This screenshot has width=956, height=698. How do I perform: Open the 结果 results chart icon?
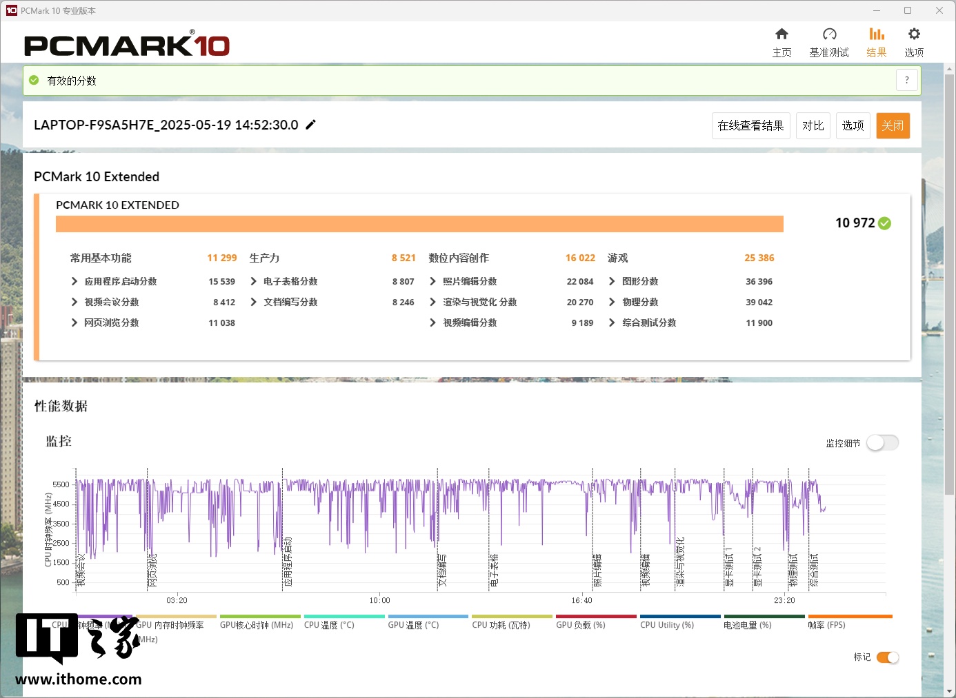(877, 34)
